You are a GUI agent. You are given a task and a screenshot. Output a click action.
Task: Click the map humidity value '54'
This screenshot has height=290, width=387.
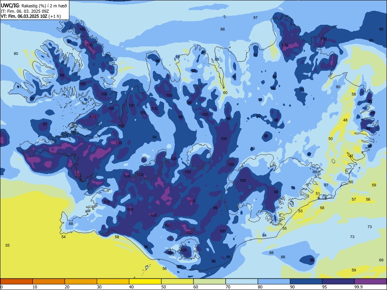63,237
